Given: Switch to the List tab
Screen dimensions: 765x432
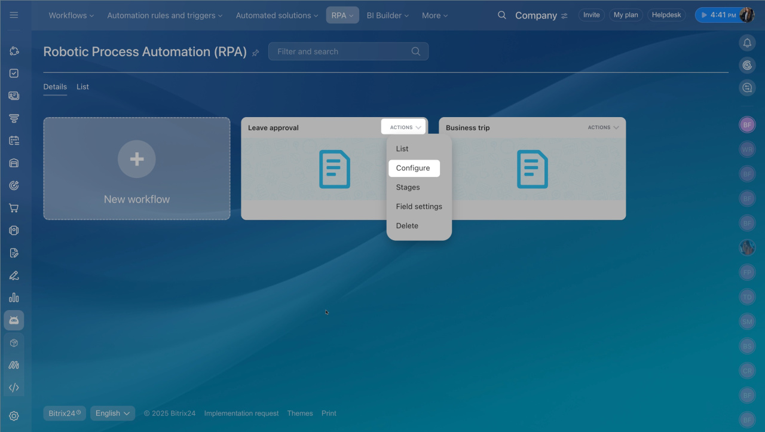Looking at the screenshot, I should [82, 87].
